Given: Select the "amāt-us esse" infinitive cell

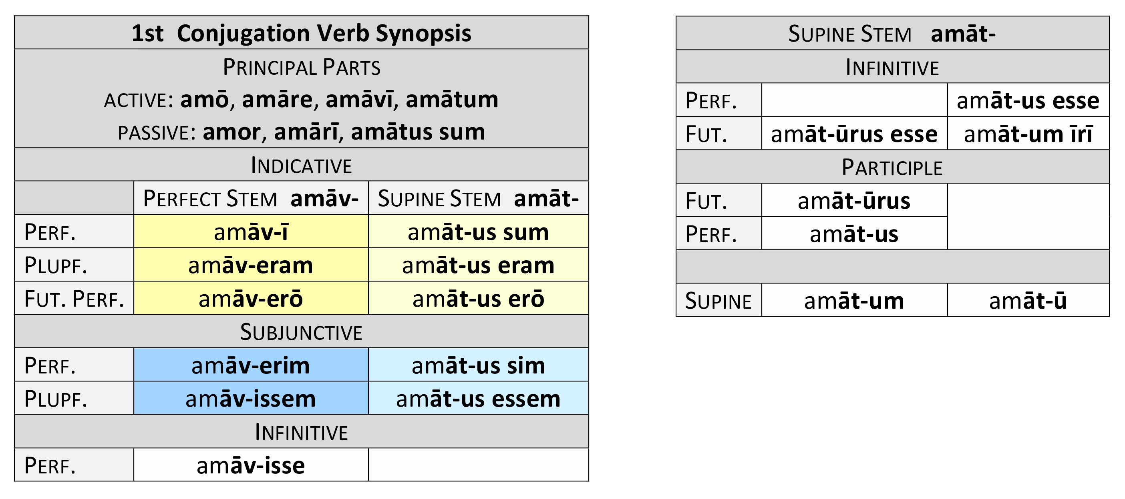Looking at the screenshot, I should [1028, 100].
